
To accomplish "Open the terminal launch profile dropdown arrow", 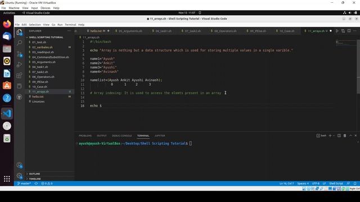I will (334, 136).
